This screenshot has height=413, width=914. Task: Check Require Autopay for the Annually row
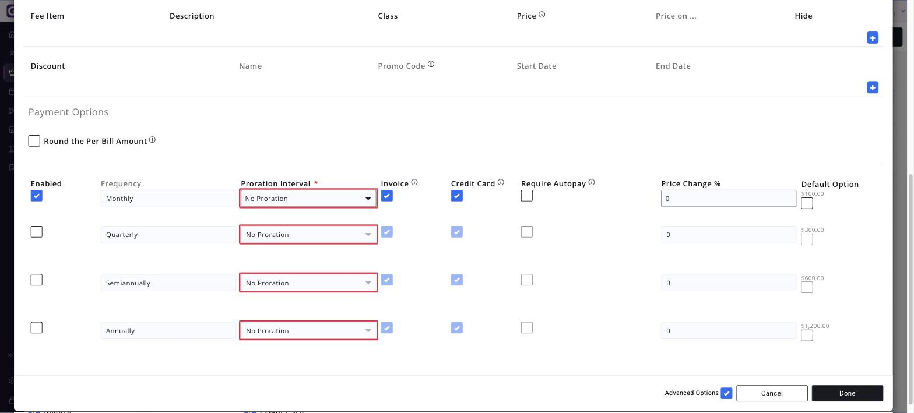click(x=527, y=327)
